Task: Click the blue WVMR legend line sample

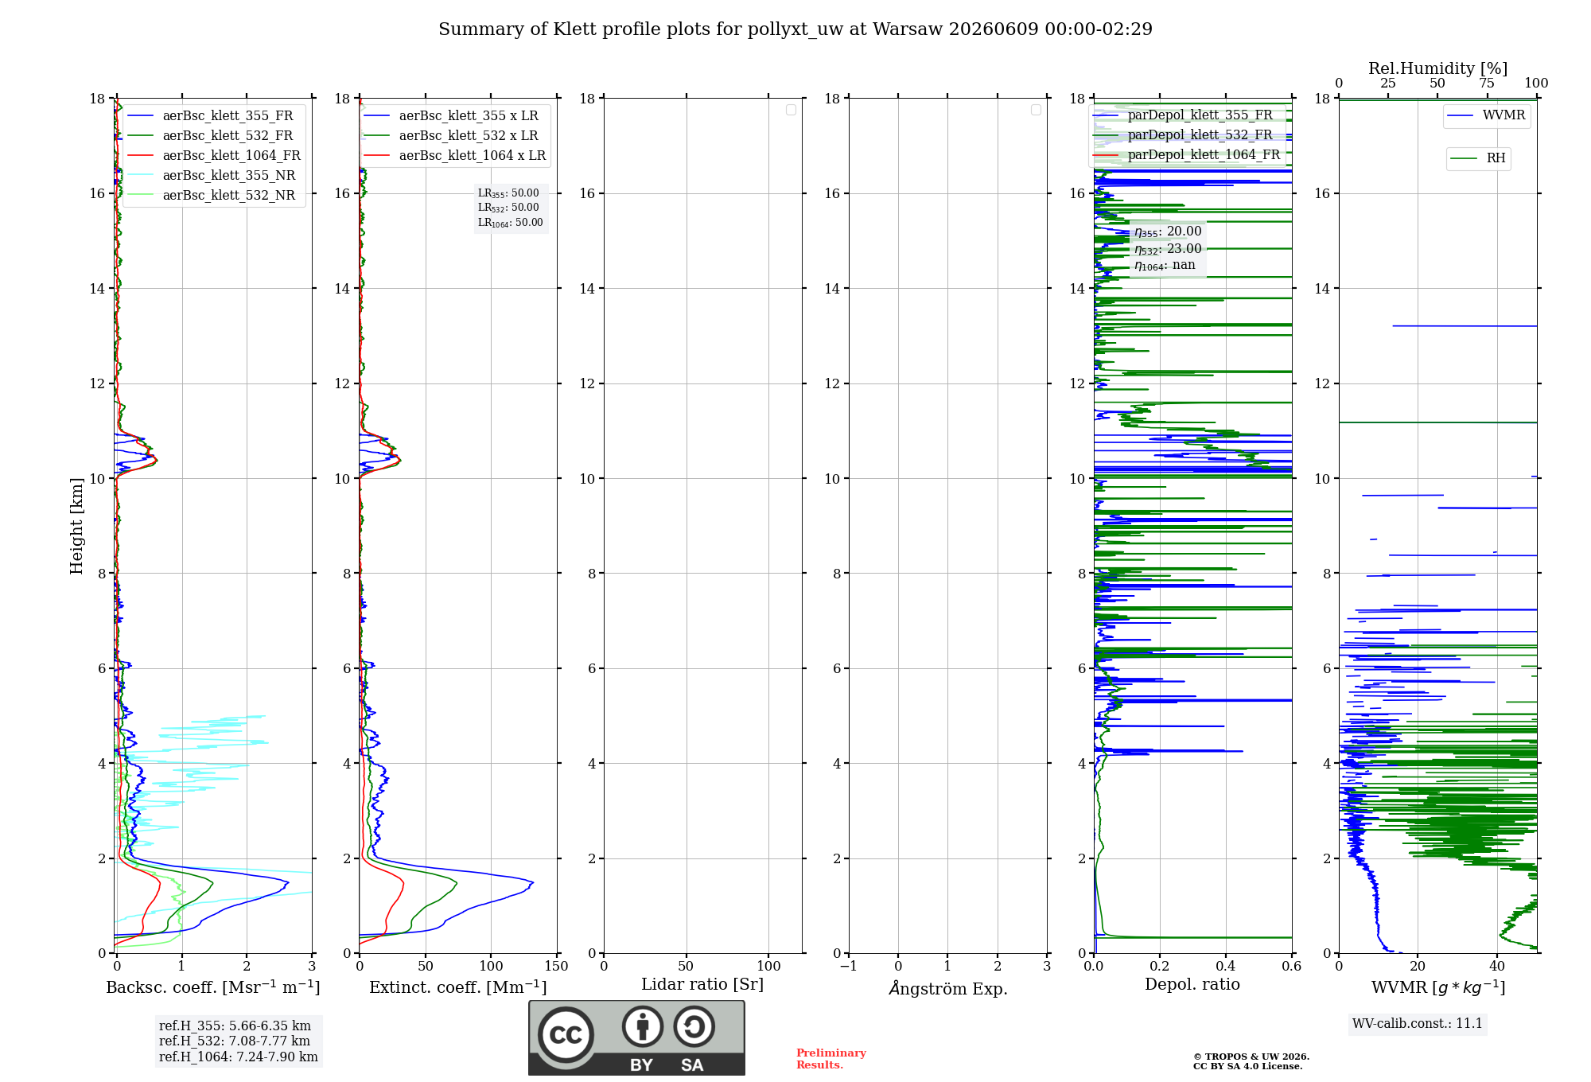Action: click(1461, 116)
